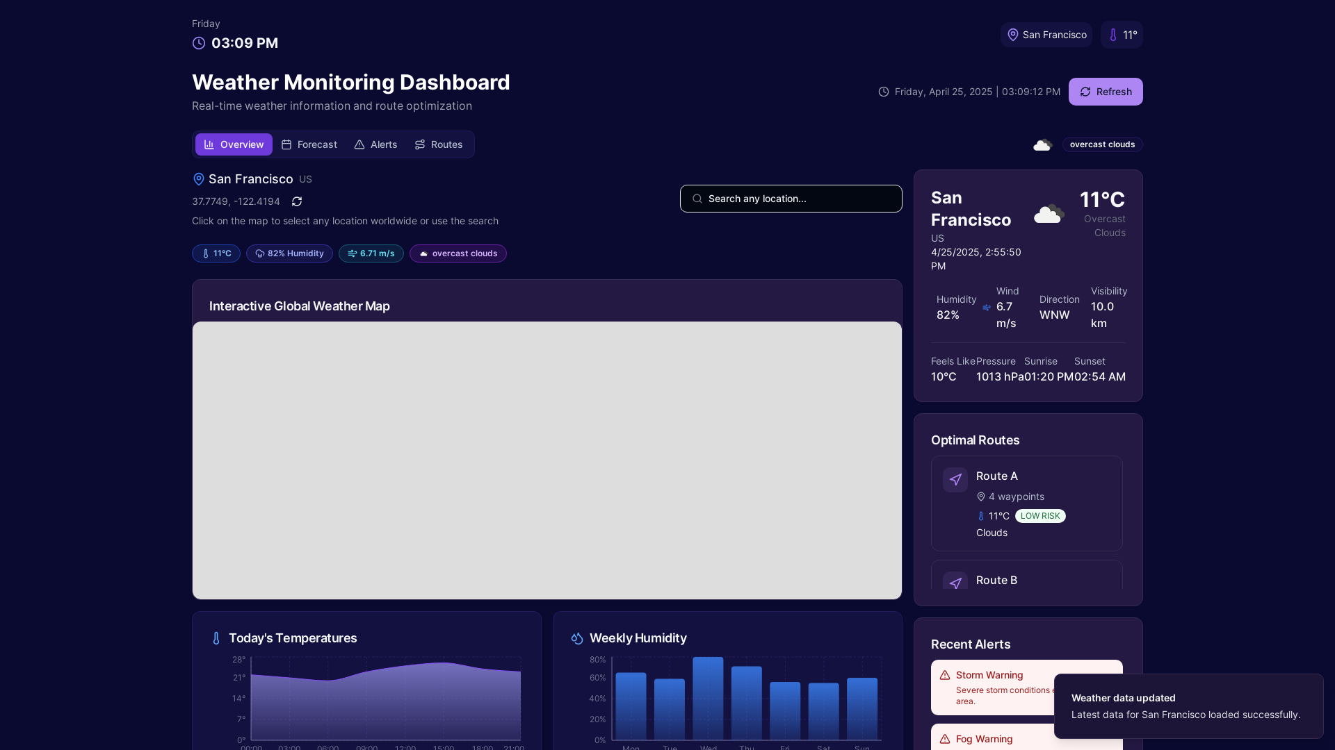Image resolution: width=1335 pixels, height=750 pixels.
Task: Click the location pin beside San Francisco heading
Action: [198, 179]
